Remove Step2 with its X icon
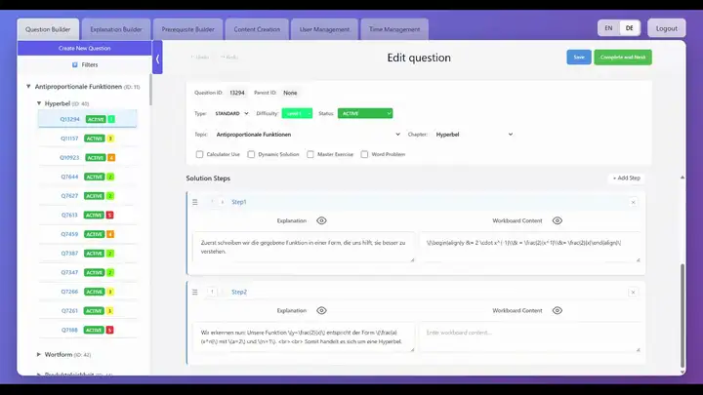703x395 pixels. coord(633,293)
